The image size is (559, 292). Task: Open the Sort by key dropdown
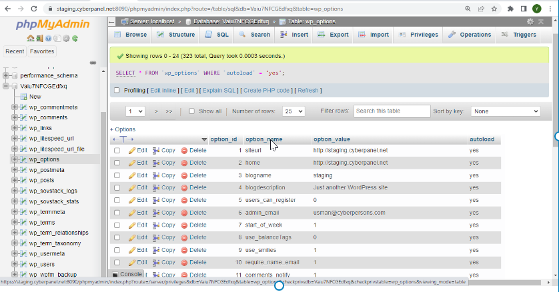pyautogui.click(x=505, y=111)
